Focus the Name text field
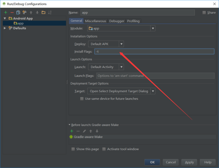The height and width of the screenshot is (168, 219). (138, 12)
